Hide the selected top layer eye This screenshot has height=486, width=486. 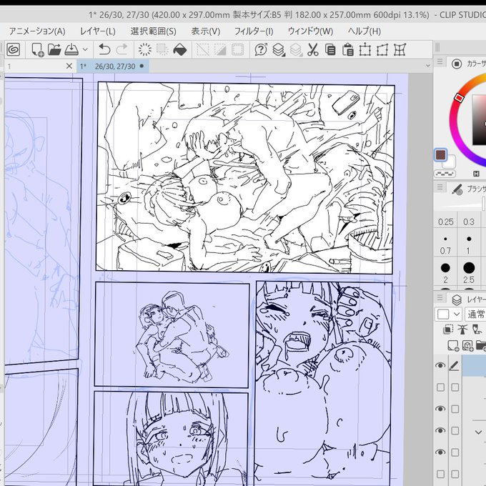click(x=440, y=365)
